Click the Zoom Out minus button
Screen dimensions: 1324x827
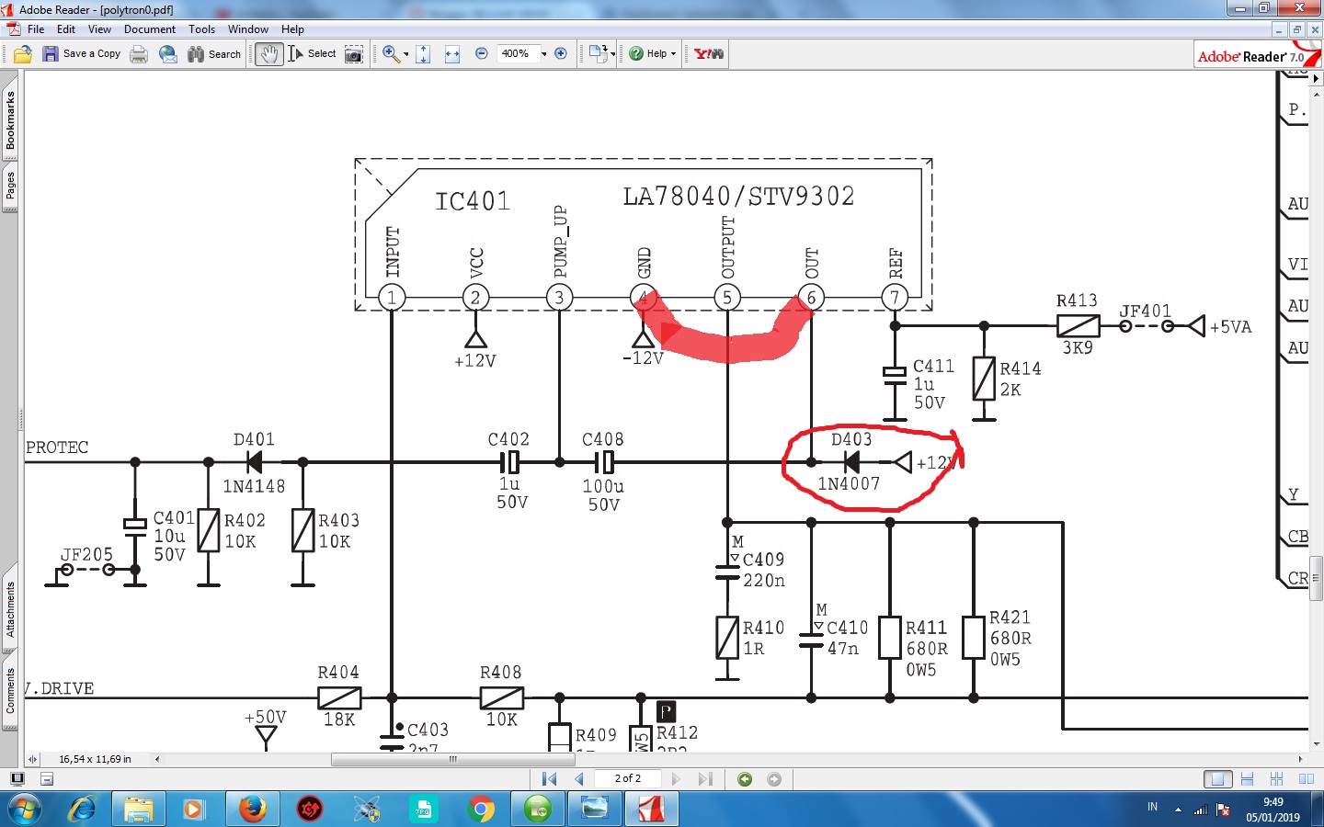coord(482,54)
